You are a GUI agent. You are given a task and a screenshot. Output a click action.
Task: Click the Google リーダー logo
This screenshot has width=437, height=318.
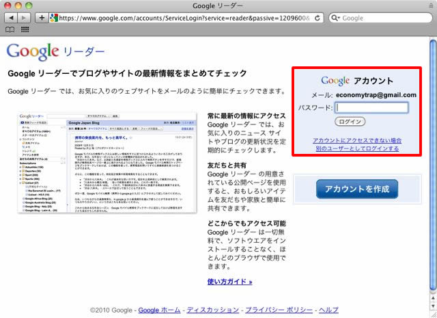point(55,52)
